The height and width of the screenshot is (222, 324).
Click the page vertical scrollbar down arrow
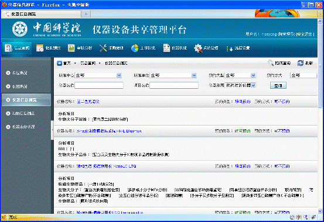[320, 211]
